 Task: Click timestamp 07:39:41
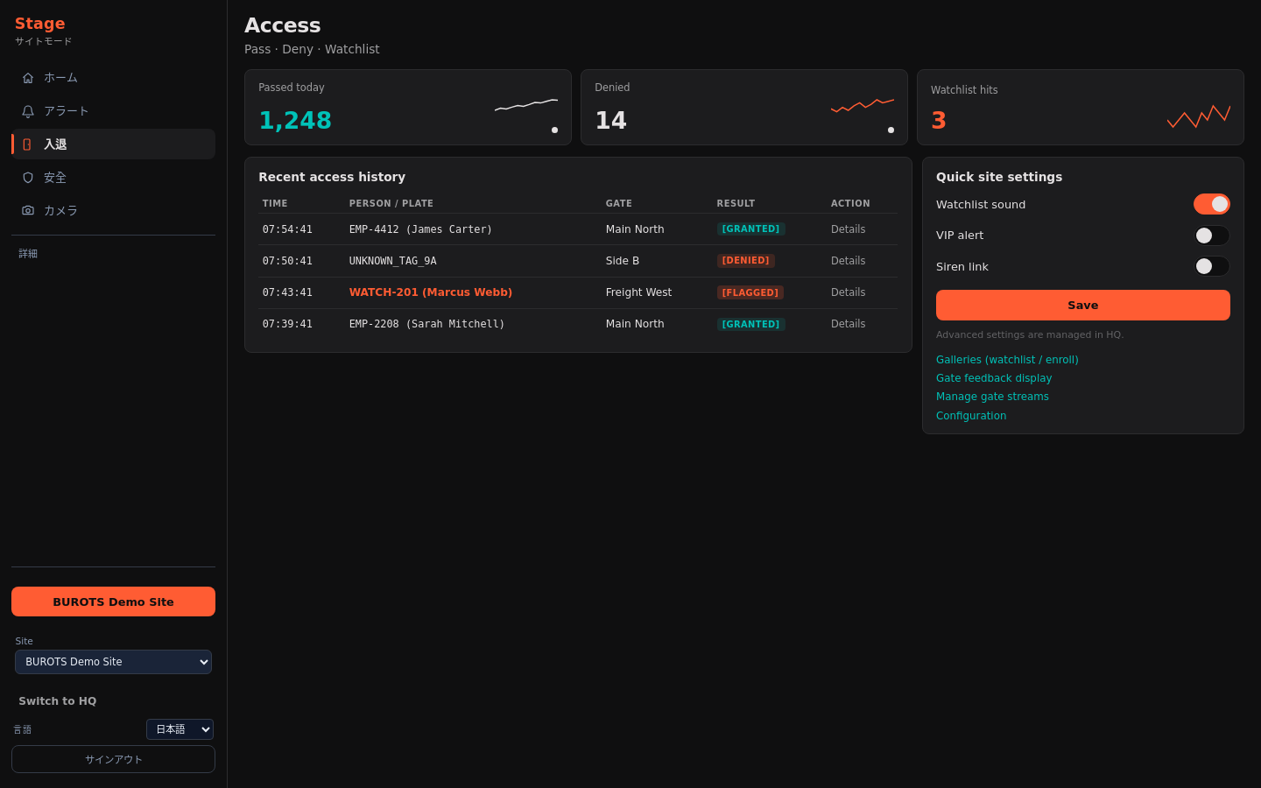(287, 324)
